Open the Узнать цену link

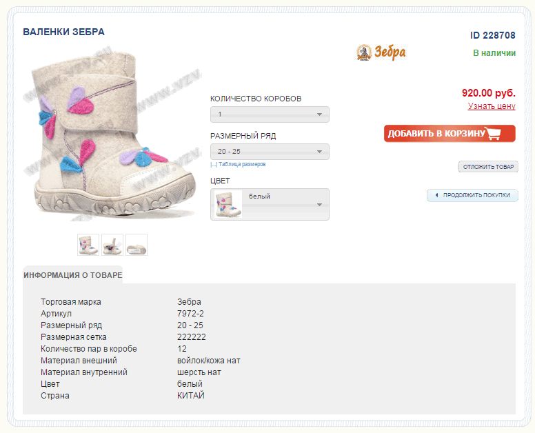point(492,106)
